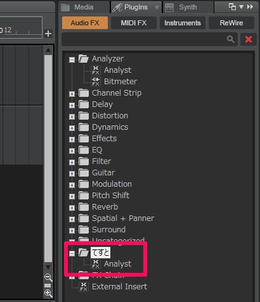Open the browser dock options icon
Image resolution: width=260 pixels, height=302 pixels.
pos(232,7)
